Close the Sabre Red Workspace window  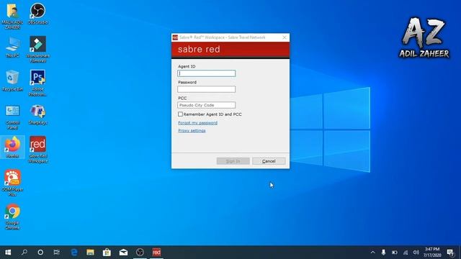pyautogui.click(x=285, y=37)
